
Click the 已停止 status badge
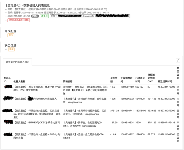[35, 16]
